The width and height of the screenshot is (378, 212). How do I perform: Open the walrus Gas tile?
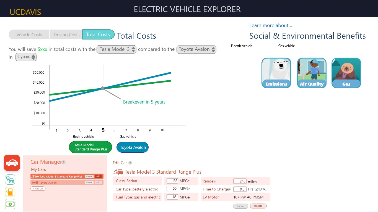point(346,73)
